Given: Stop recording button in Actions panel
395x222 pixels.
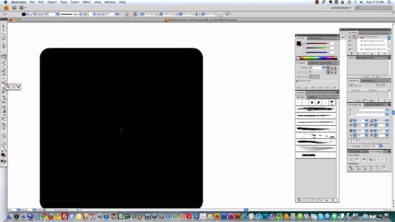Looking at the screenshot, I should [x=351, y=54].
